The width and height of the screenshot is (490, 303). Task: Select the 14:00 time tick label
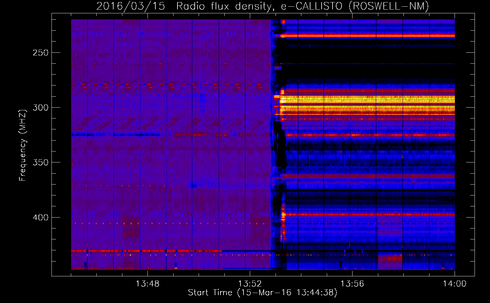454,284
